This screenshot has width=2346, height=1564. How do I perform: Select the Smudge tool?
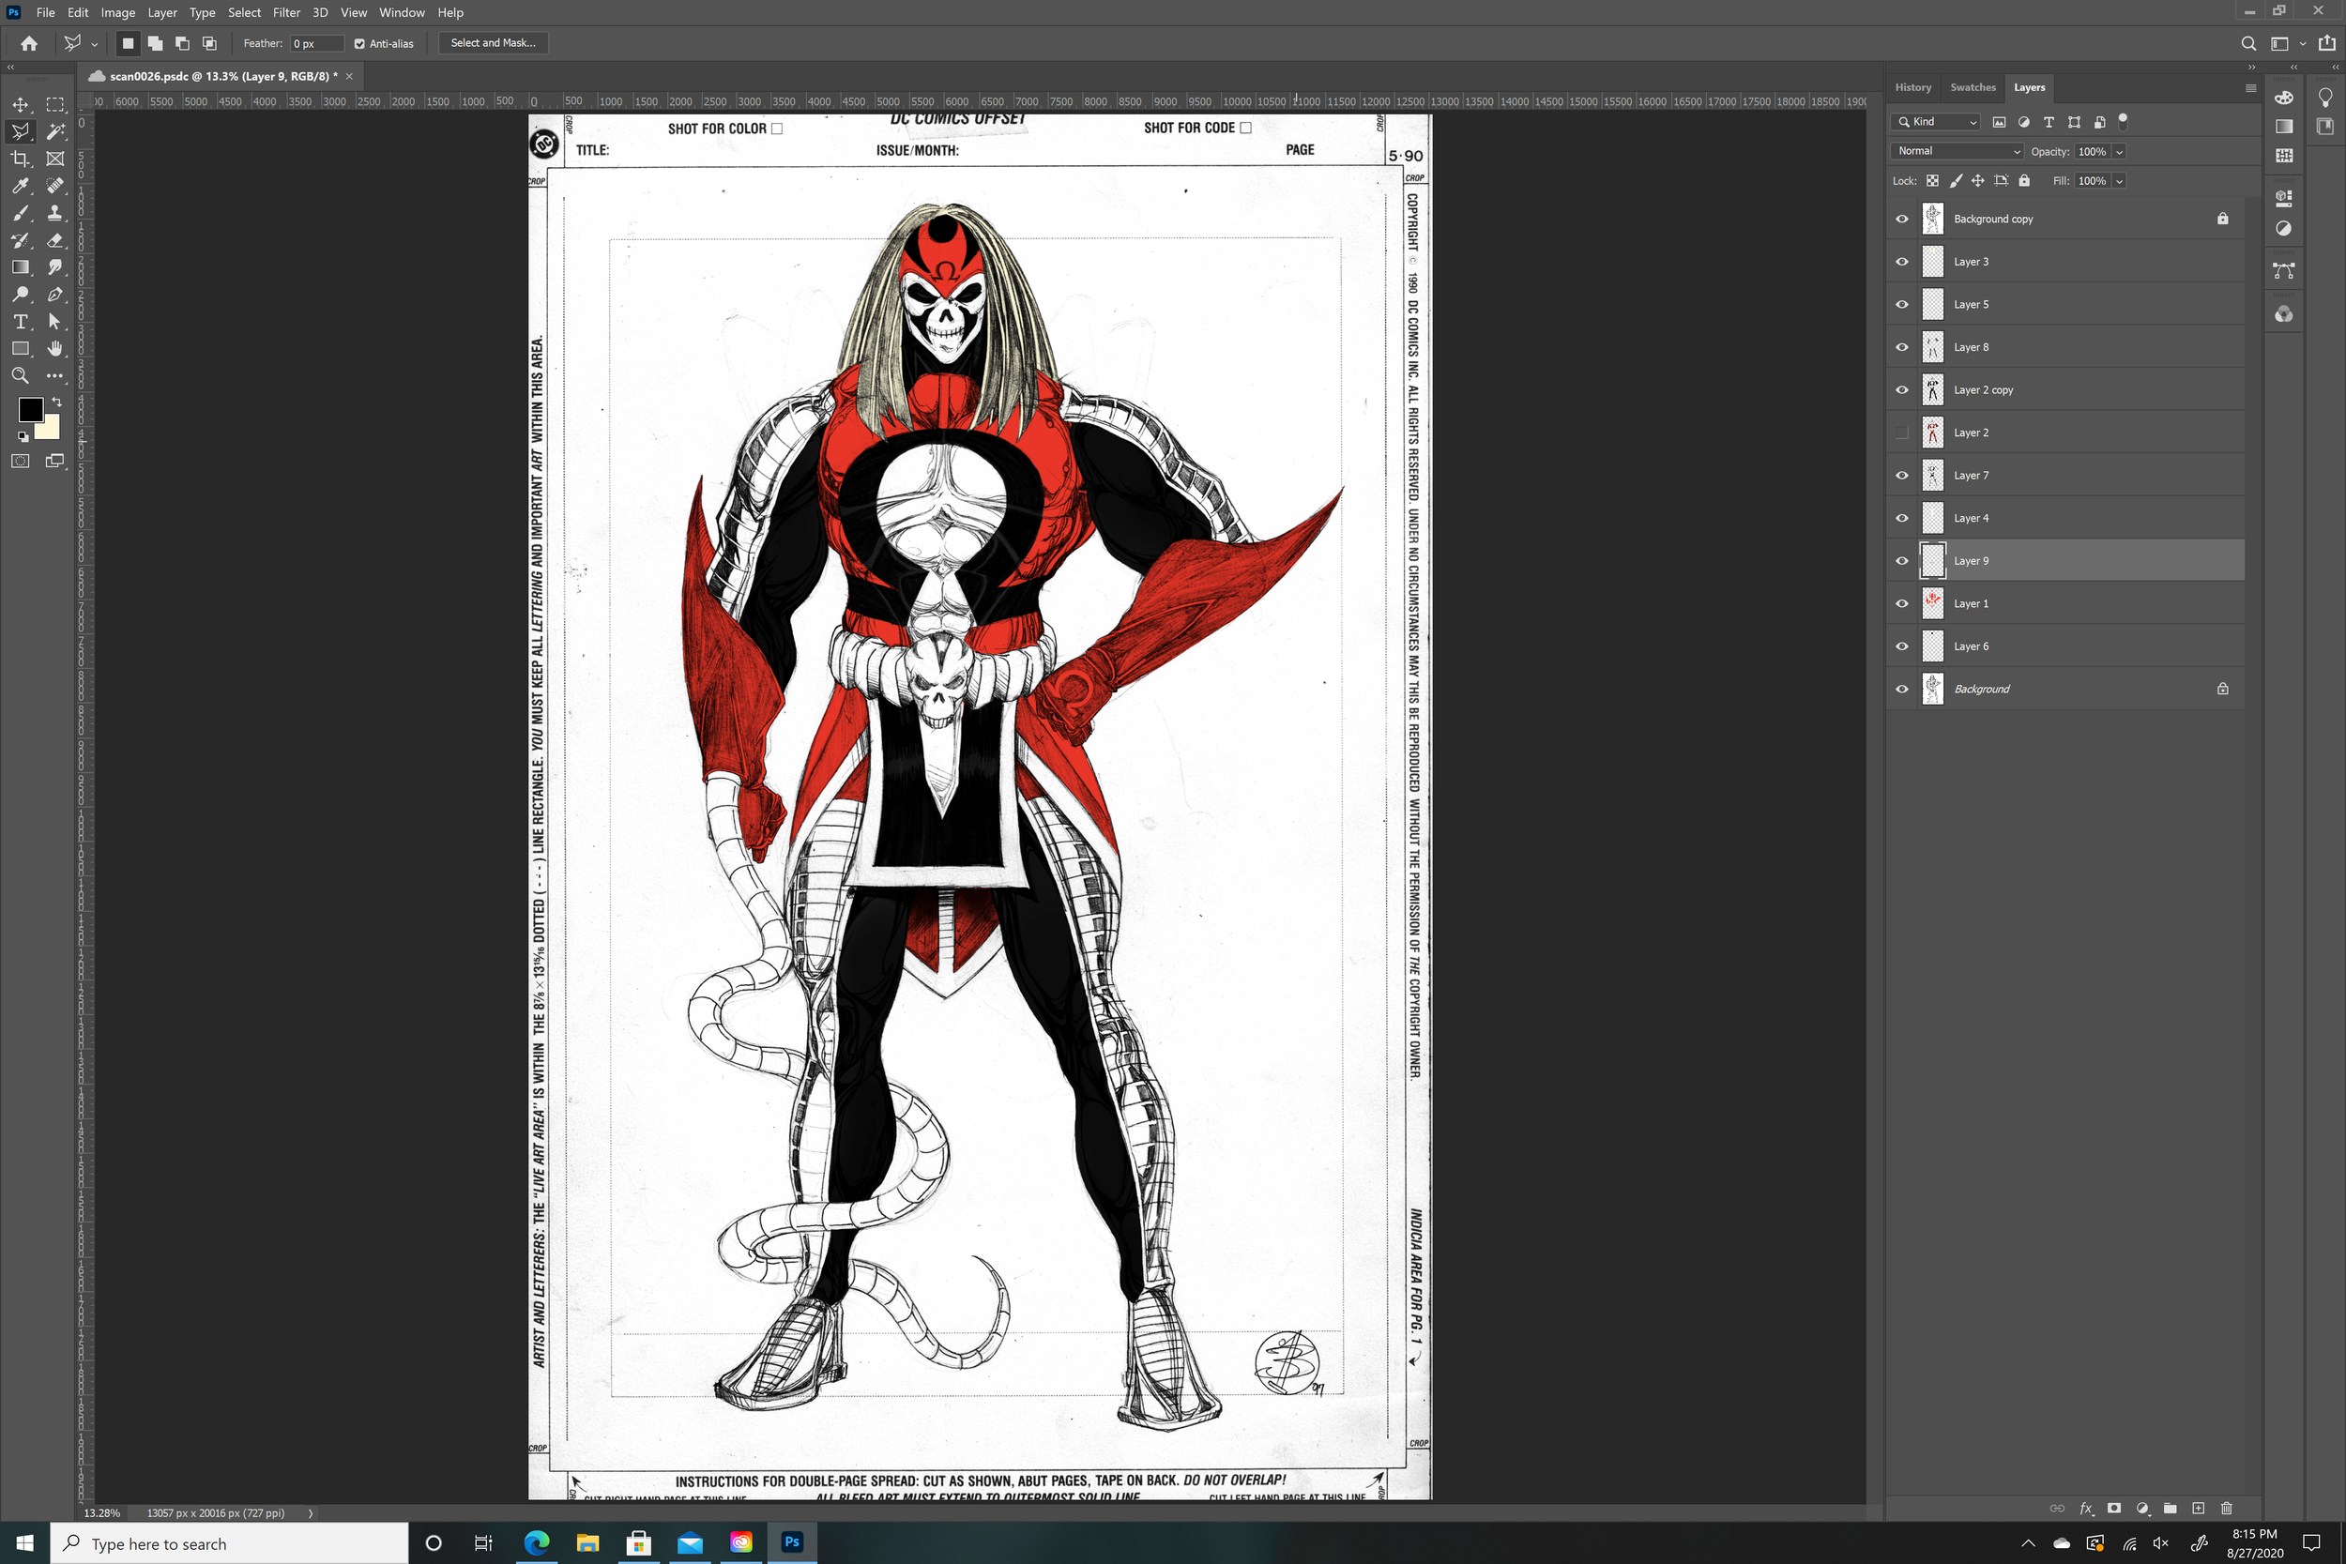[54, 267]
